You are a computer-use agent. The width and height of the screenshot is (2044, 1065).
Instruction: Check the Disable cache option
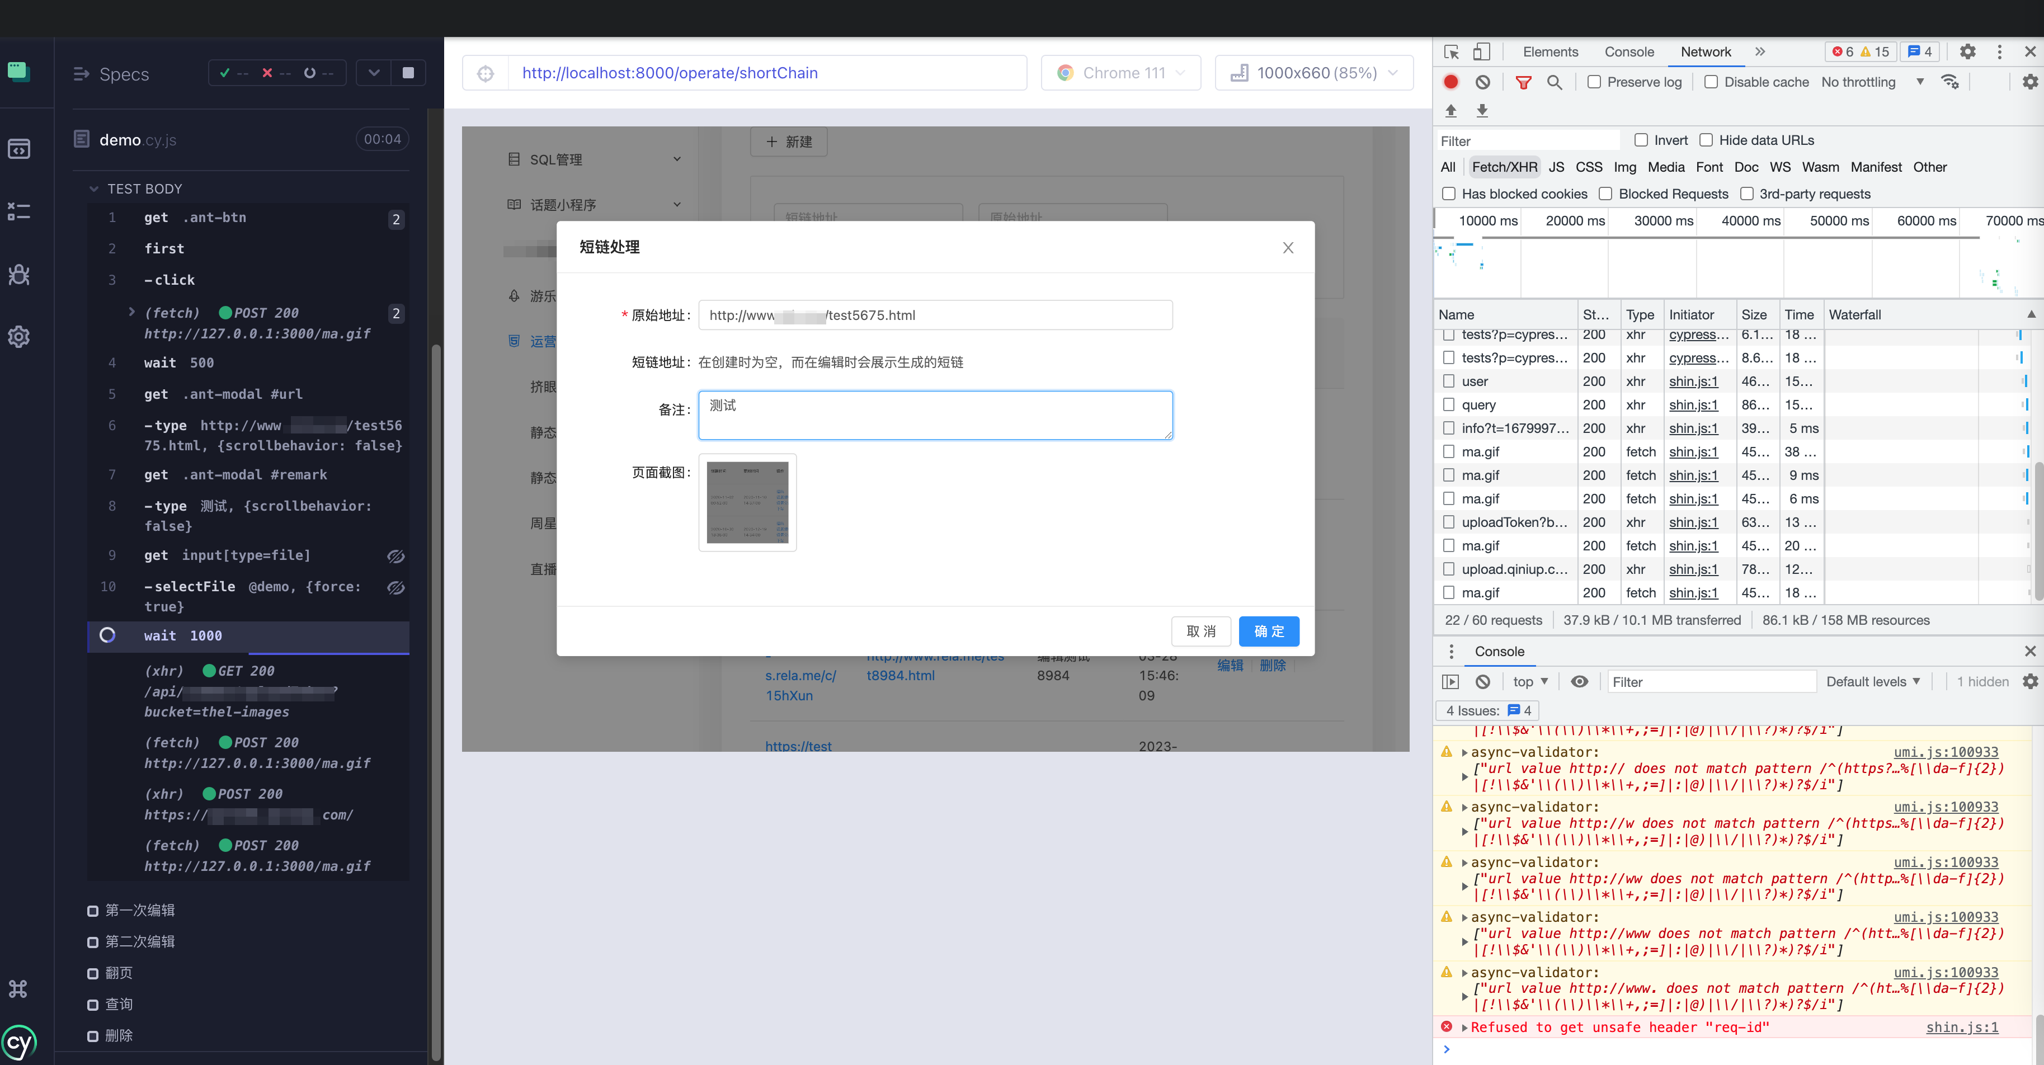click(1711, 82)
